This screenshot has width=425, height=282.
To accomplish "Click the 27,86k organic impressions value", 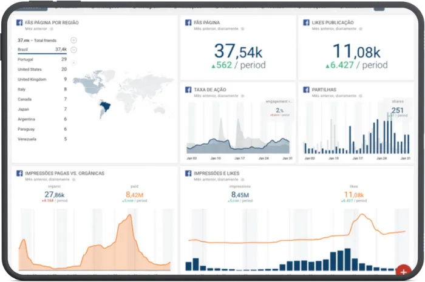I will pyautogui.click(x=55, y=194).
